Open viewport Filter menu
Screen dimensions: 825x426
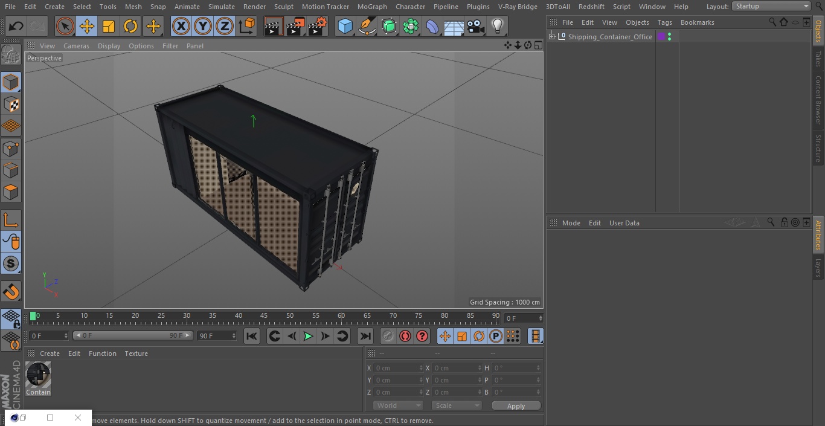pos(170,46)
